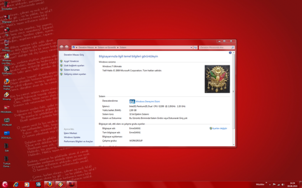Open the help question mark icon
The height and width of the screenshot is (188, 302).
point(230,53)
